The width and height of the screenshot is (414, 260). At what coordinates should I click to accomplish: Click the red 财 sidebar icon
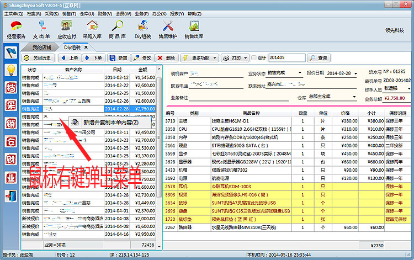tap(11, 160)
